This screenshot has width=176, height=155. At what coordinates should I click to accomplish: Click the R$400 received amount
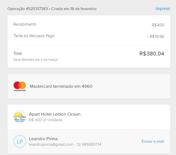pos(158,25)
